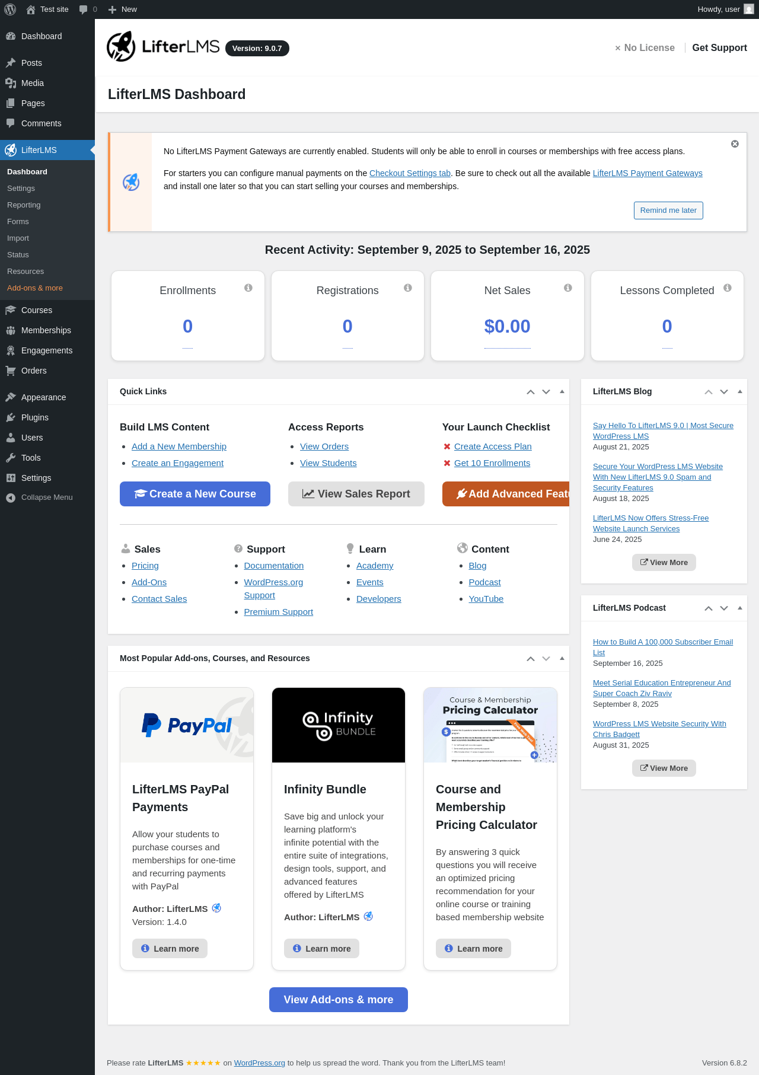The image size is (759, 1075).
Task: Move LifterLMS Blog panel down
Action: [x=724, y=392]
